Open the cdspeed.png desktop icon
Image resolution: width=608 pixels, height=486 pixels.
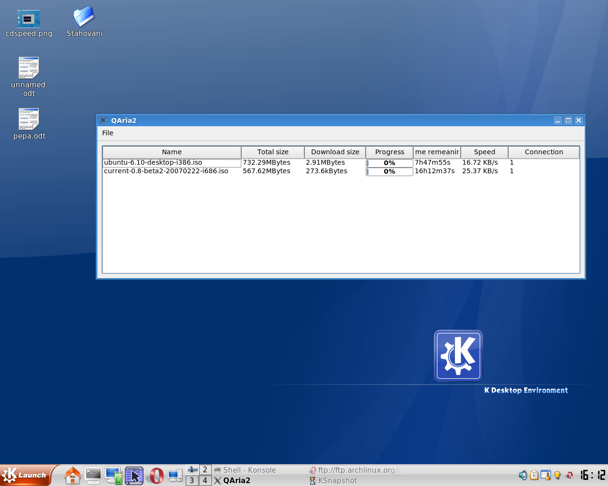[28, 23]
